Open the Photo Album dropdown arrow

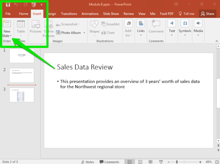coord(84,33)
